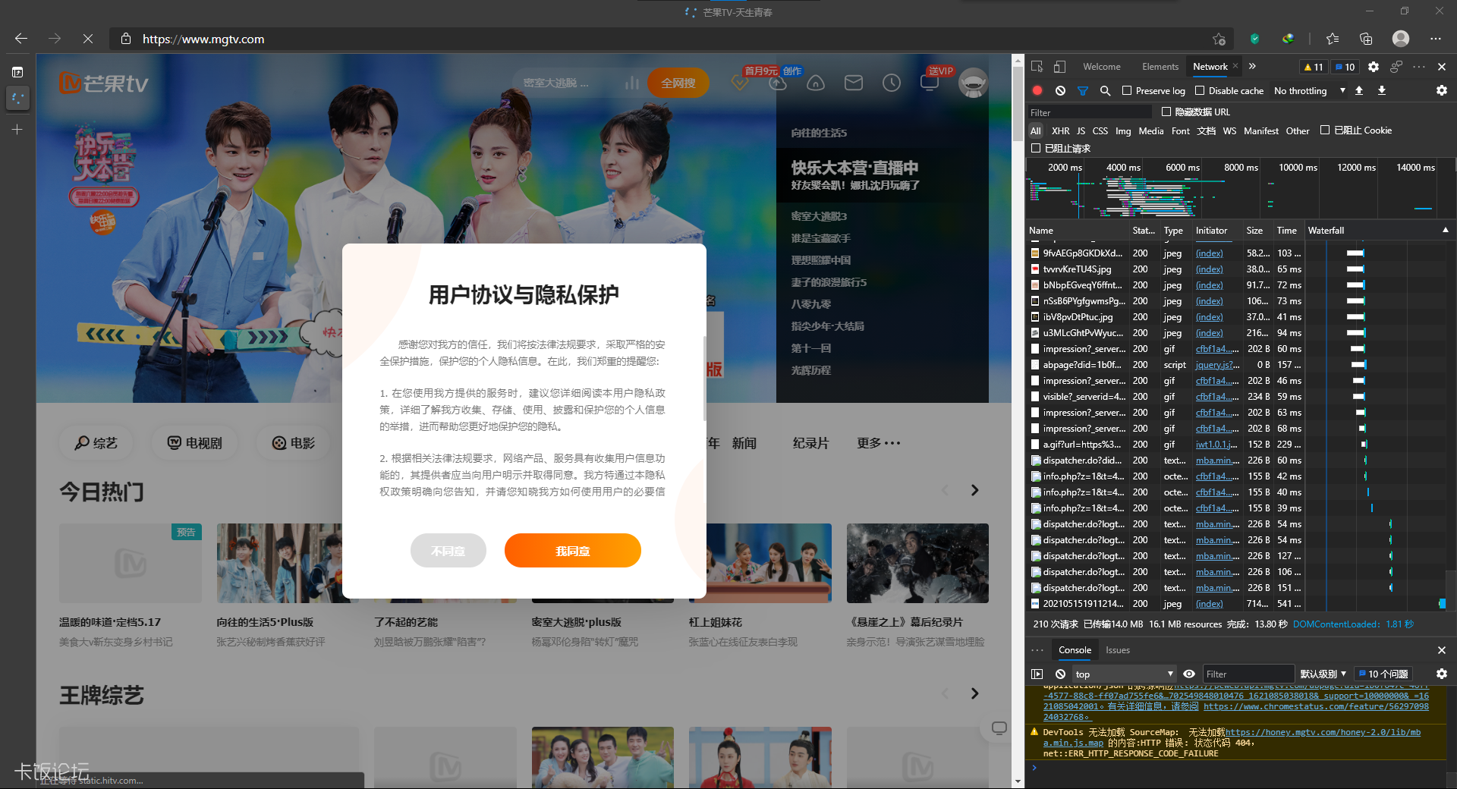The width and height of the screenshot is (1457, 789).
Task: Enable Preserve log checkbox
Action: click(1127, 90)
